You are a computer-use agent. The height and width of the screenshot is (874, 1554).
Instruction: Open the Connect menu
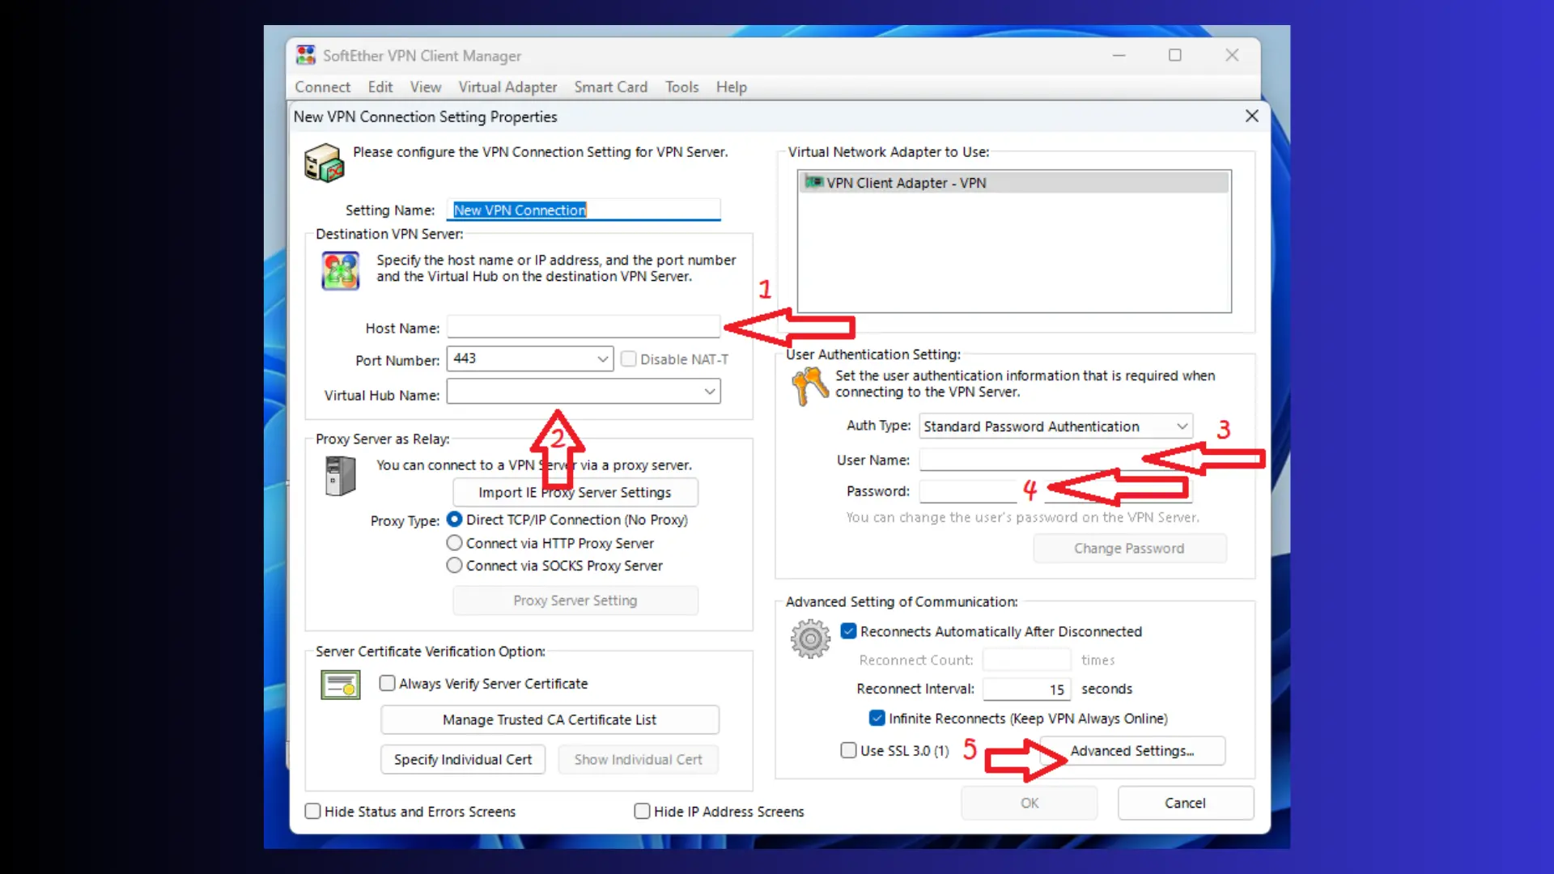[322, 87]
